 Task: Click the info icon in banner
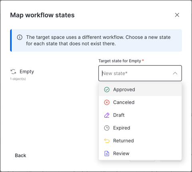click(20, 37)
